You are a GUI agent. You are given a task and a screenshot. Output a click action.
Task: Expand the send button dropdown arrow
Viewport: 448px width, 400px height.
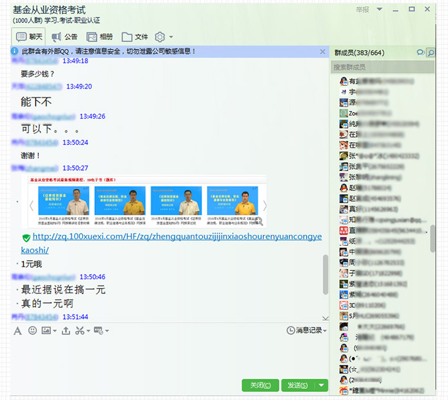click(x=321, y=385)
